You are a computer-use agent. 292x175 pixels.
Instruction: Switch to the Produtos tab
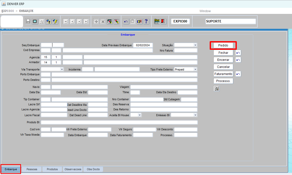click(52, 169)
